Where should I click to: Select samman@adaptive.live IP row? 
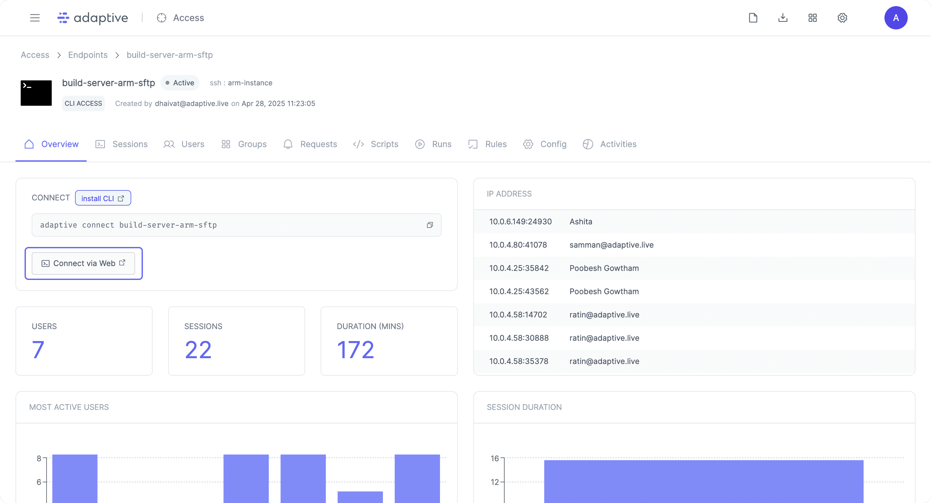tap(694, 245)
